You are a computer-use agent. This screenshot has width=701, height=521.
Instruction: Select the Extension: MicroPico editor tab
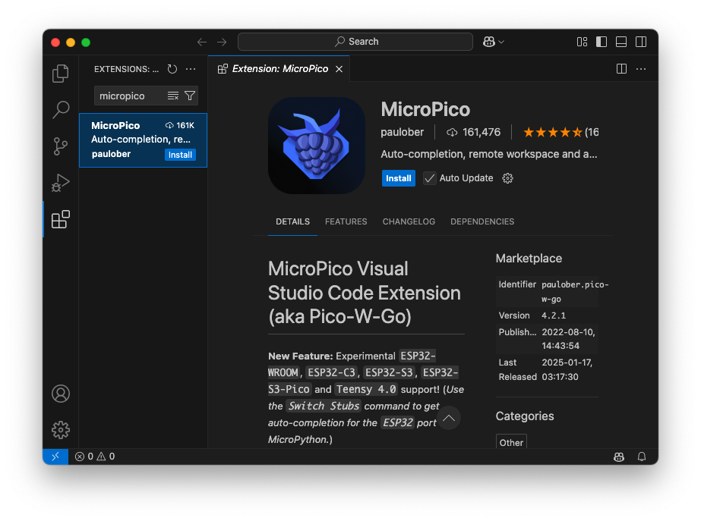[x=279, y=69]
